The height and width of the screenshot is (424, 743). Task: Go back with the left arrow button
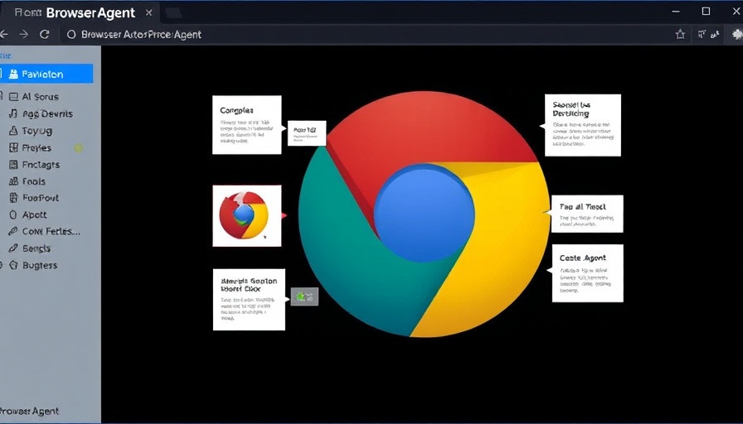4,35
